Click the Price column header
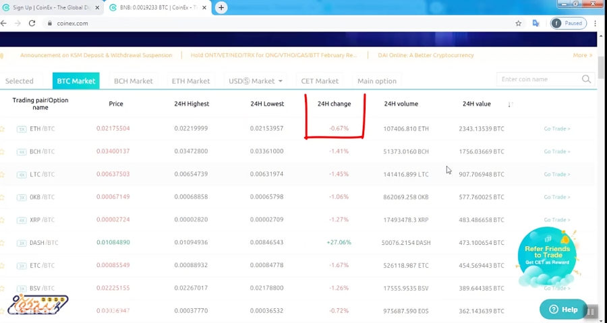 [x=116, y=104]
